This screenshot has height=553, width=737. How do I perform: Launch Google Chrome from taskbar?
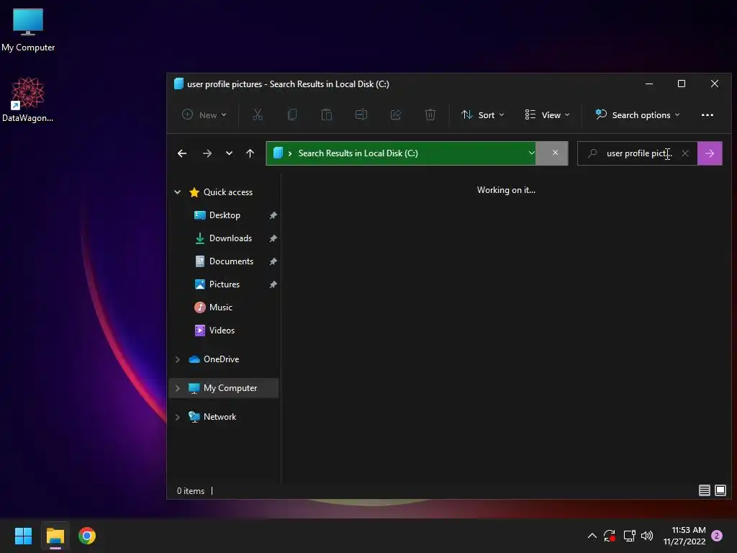87,536
